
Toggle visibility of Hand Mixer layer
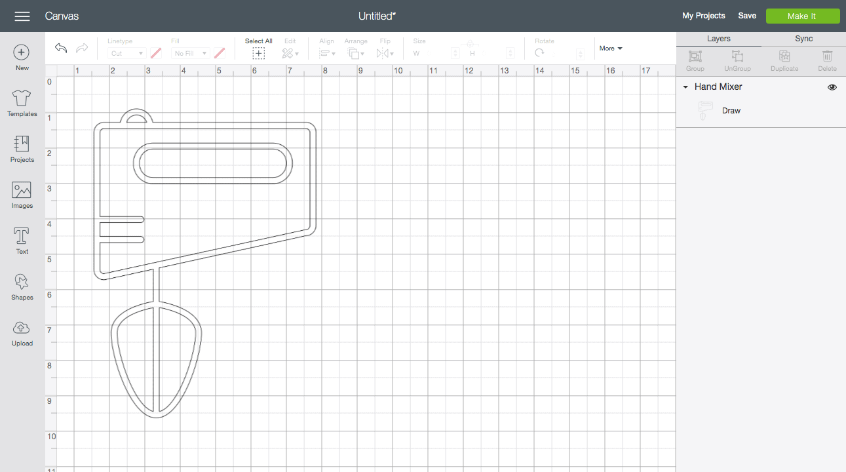pyautogui.click(x=832, y=87)
